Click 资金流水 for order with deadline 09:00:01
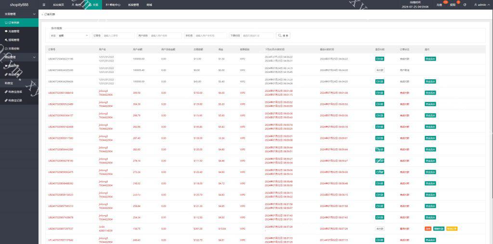Viewport: 493px width, 244px height. coord(430,138)
